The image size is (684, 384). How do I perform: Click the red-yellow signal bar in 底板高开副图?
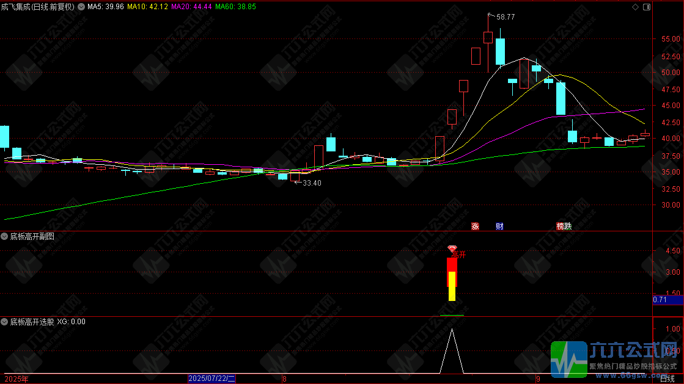click(x=452, y=279)
